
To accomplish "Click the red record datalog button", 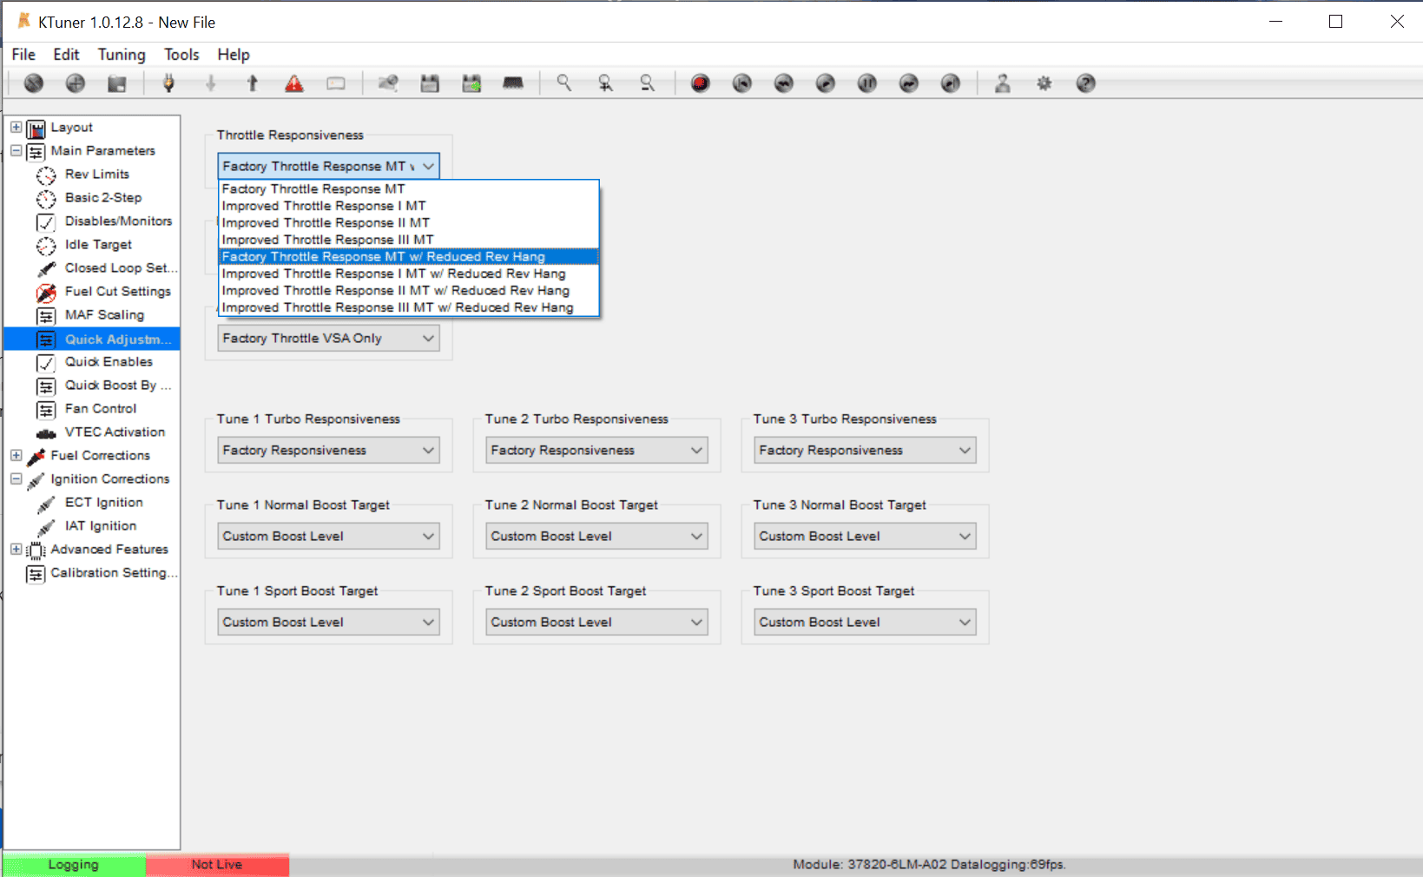I will (x=700, y=83).
